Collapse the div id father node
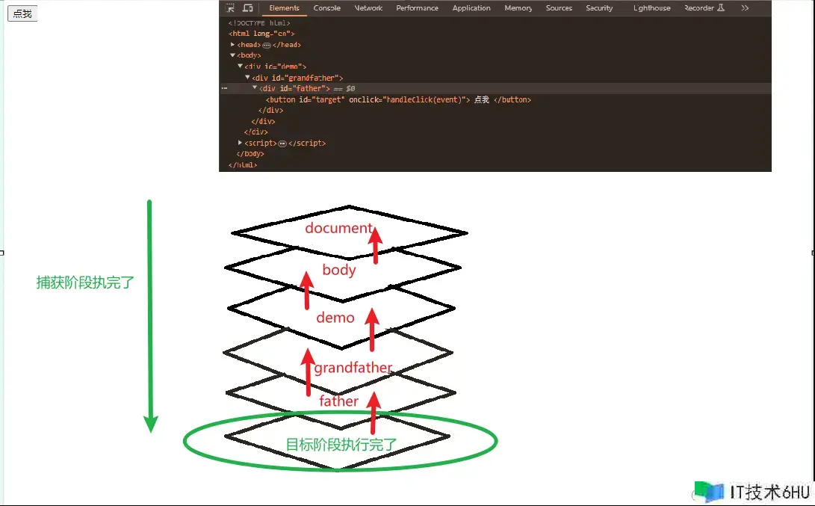The height and width of the screenshot is (506, 815). [x=255, y=88]
